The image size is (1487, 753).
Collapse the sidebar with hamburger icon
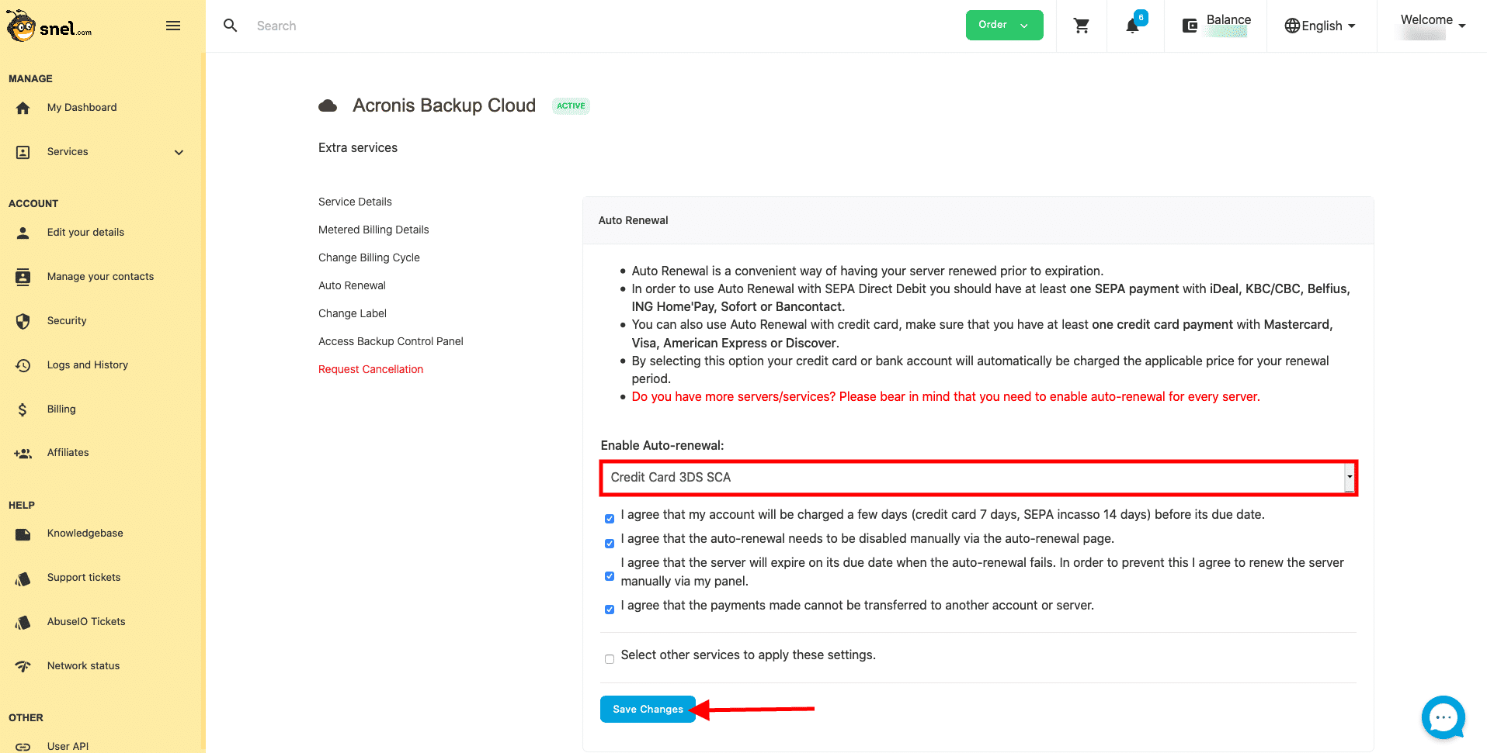tap(173, 26)
